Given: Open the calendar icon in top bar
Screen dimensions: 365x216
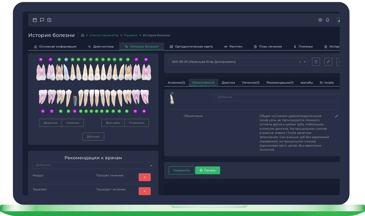Looking at the screenshot, I should click(35, 20).
